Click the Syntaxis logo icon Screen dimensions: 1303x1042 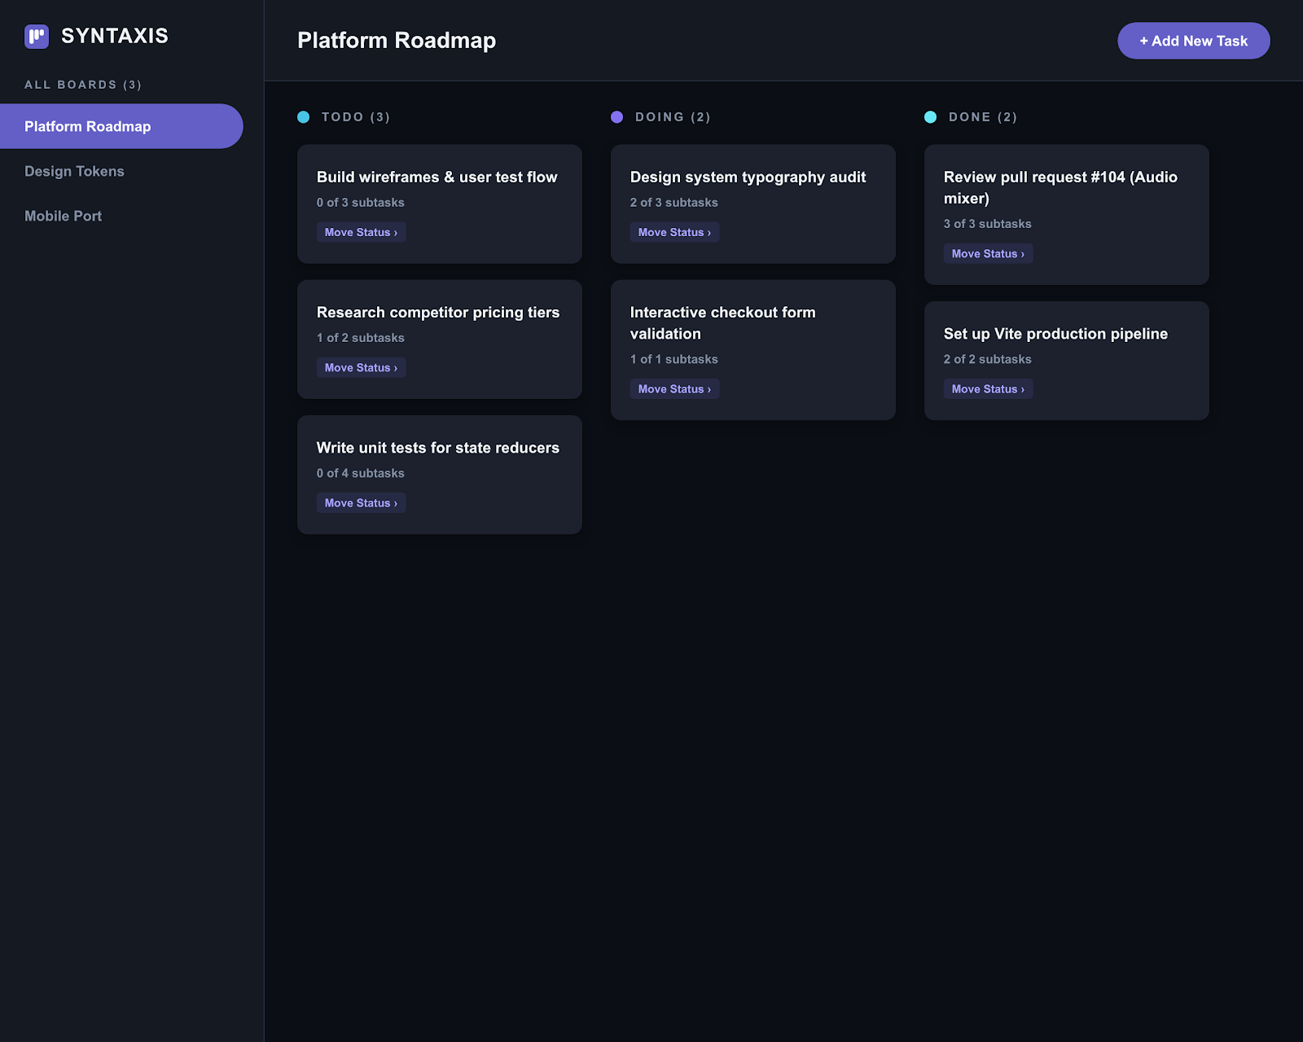click(x=37, y=36)
